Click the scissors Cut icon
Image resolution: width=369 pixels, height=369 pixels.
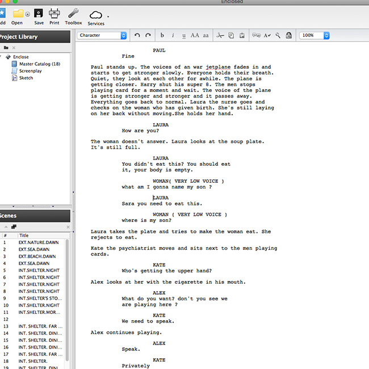pyautogui.click(x=220, y=35)
